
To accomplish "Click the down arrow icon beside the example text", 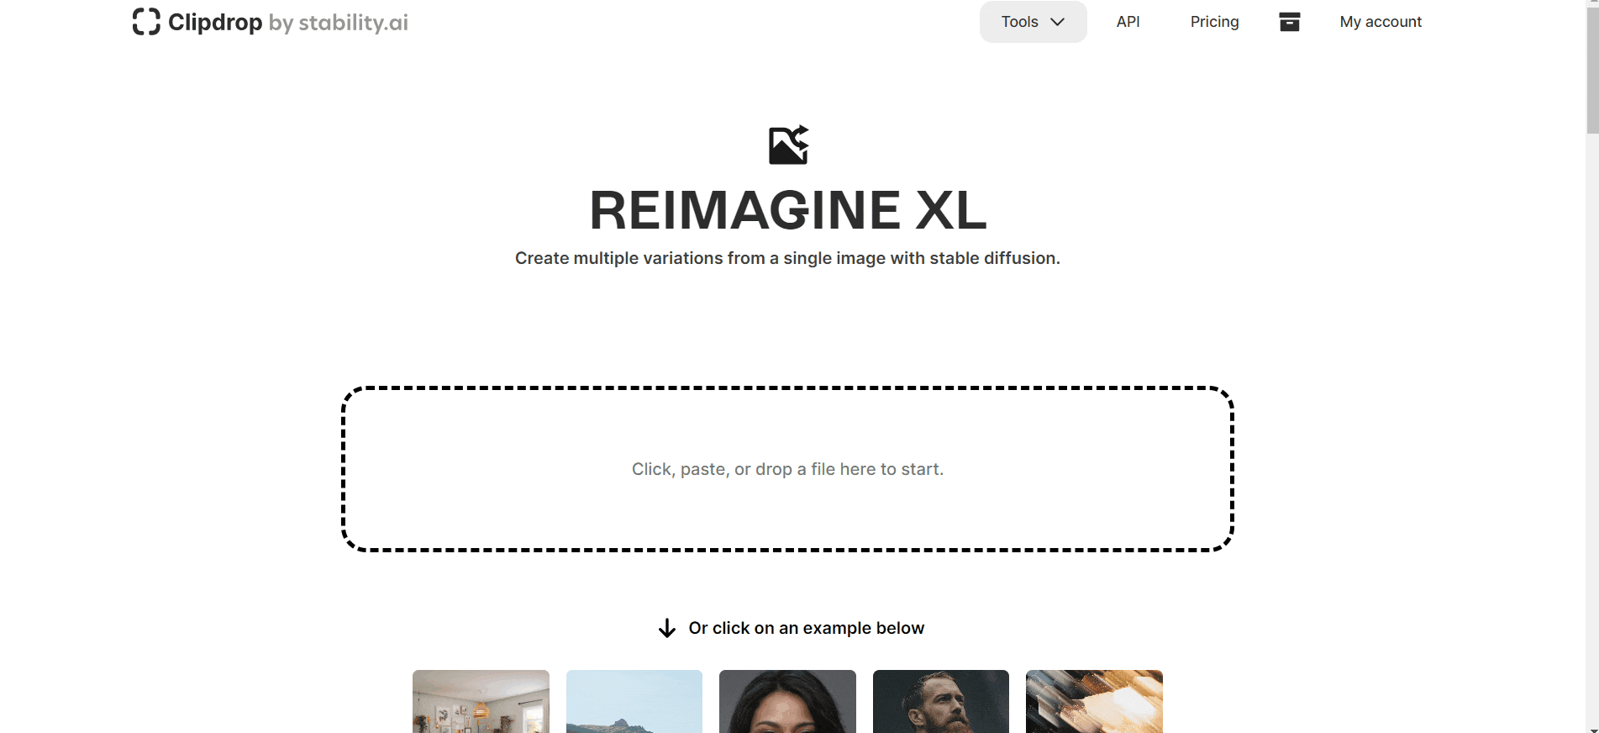I will pyautogui.click(x=667, y=628).
